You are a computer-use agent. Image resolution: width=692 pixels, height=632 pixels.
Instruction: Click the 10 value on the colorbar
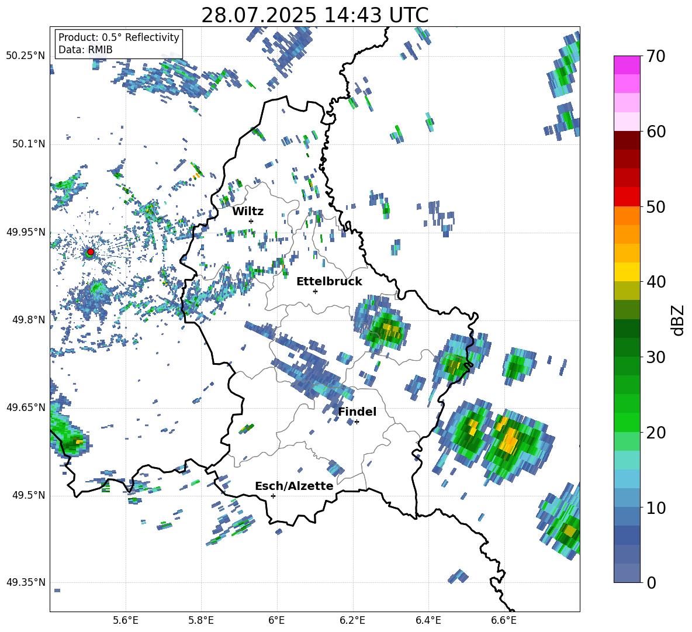click(x=655, y=507)
